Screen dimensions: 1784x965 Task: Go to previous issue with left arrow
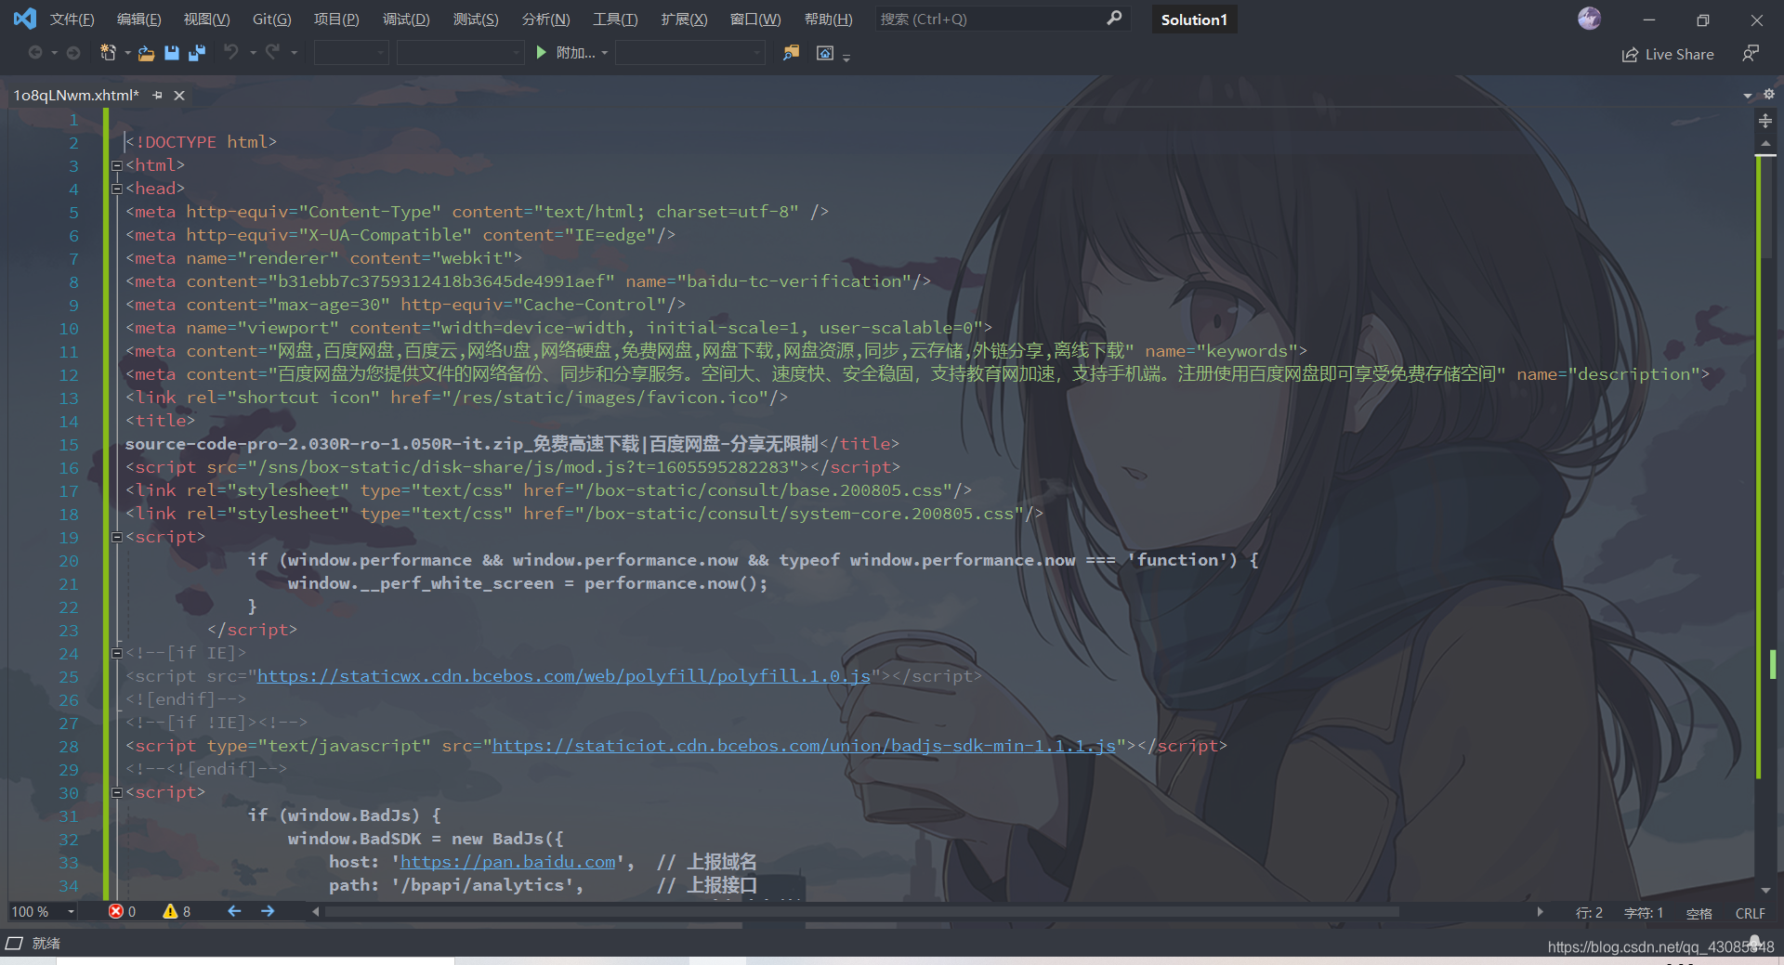234,911
